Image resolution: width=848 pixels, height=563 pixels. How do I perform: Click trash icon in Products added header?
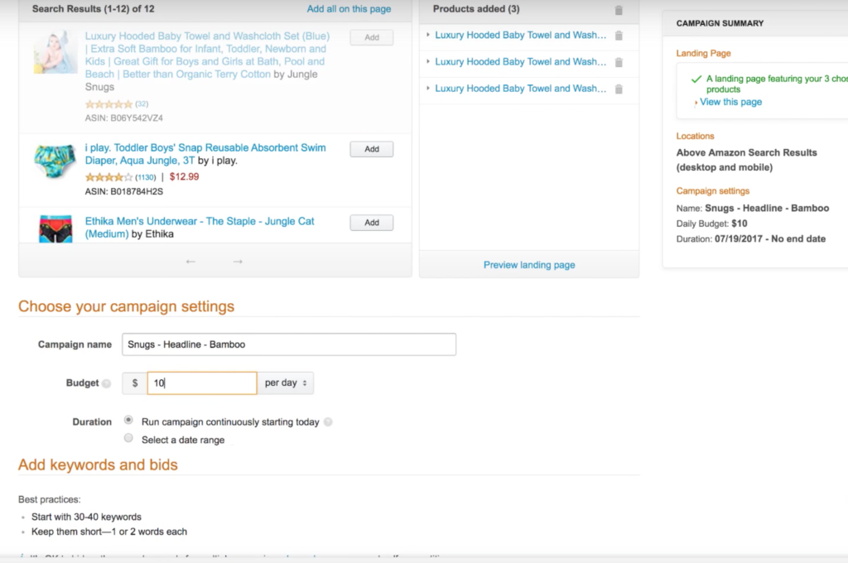click(x=619, y=10)
